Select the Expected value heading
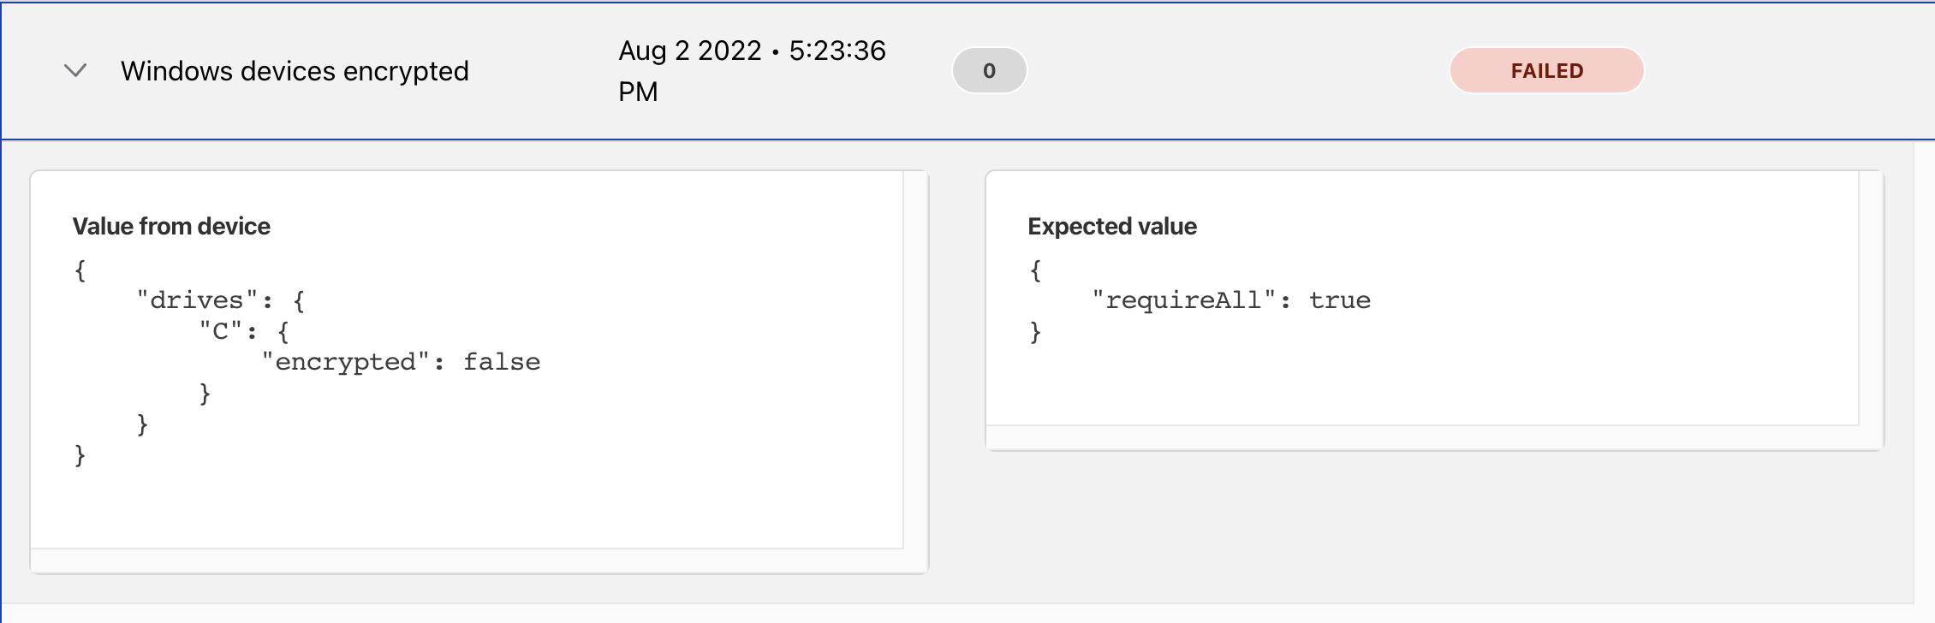This screenshot has height=623, width=1935. coord(1112,226)
